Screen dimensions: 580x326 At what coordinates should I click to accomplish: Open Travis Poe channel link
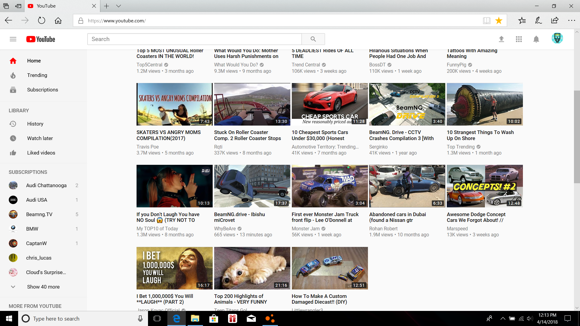coord(147,147)
